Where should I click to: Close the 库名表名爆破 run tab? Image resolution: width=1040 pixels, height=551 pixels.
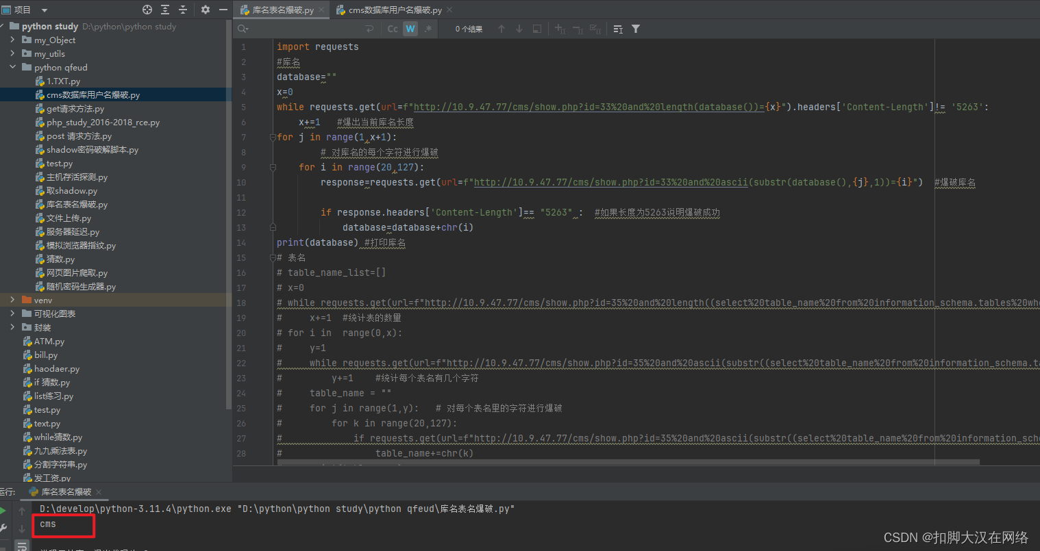tap(99, 491)
